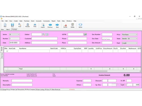Open the Report menu

[x=53, y=21]
